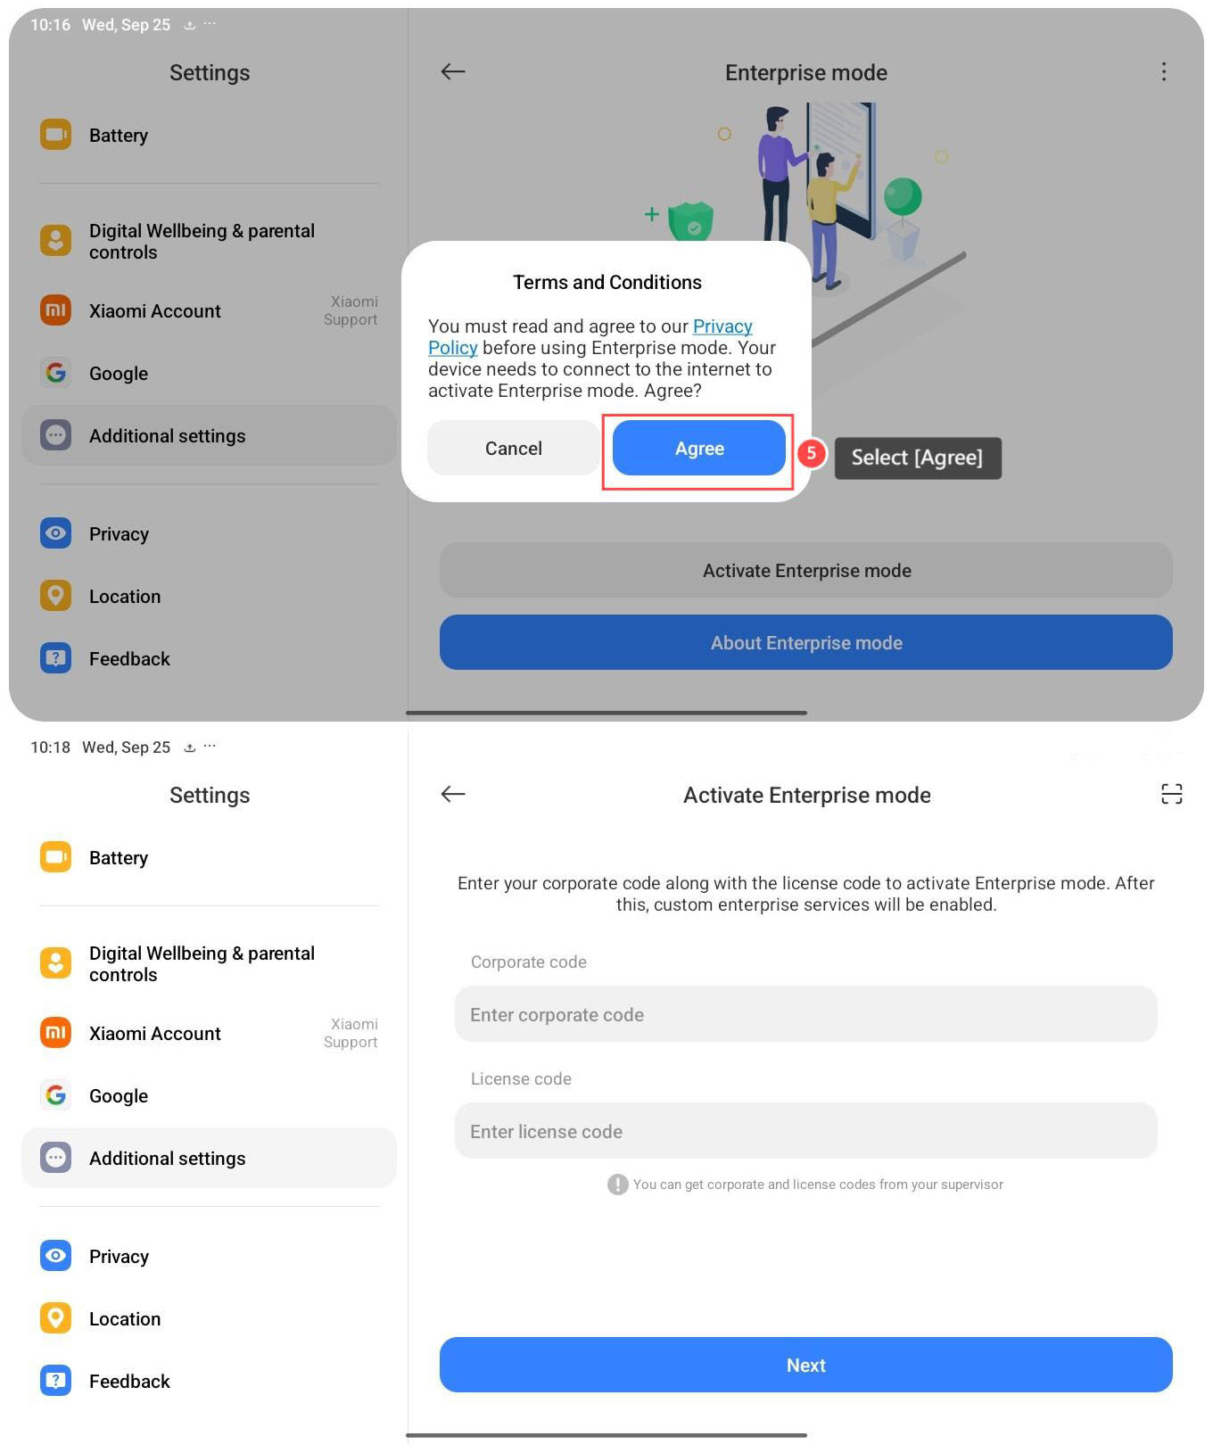This screenshot has width=1213, height=1453.
Task: Open Battery icon in lower settings list
Action: click(55, 857)
